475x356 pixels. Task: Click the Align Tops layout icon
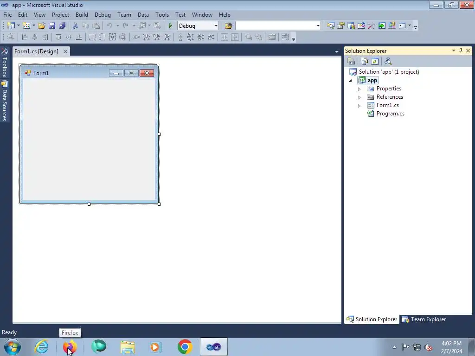[58, 37]
